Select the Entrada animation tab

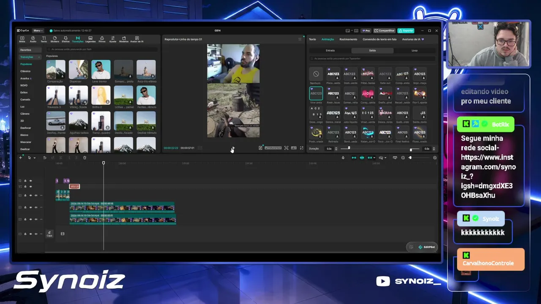(x=330, y=50)
